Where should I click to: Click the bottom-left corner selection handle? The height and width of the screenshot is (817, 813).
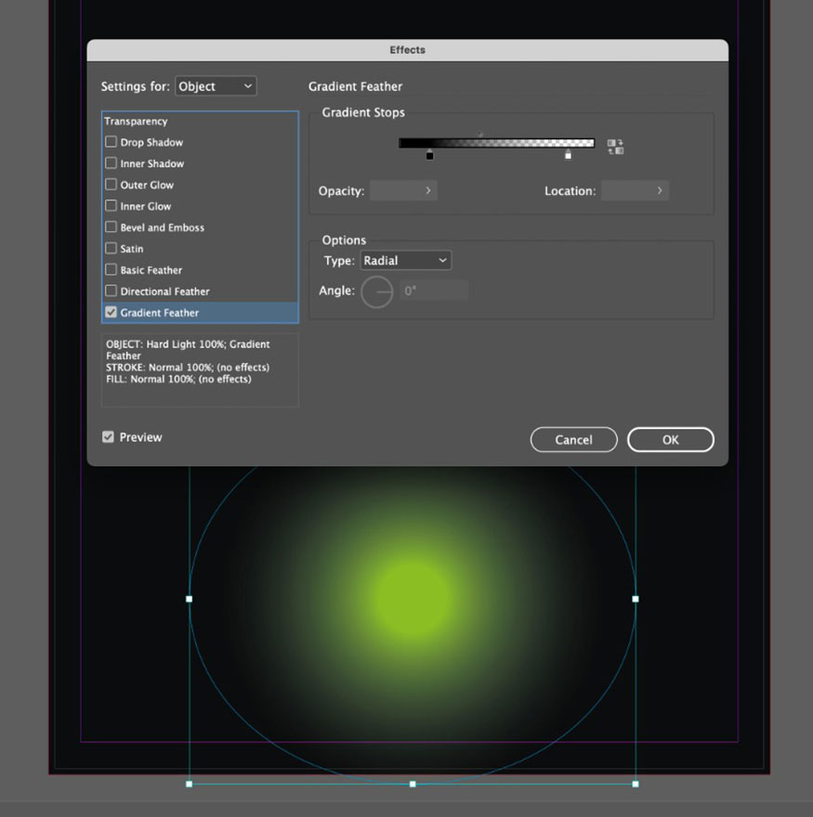click(x=190, y=784)
